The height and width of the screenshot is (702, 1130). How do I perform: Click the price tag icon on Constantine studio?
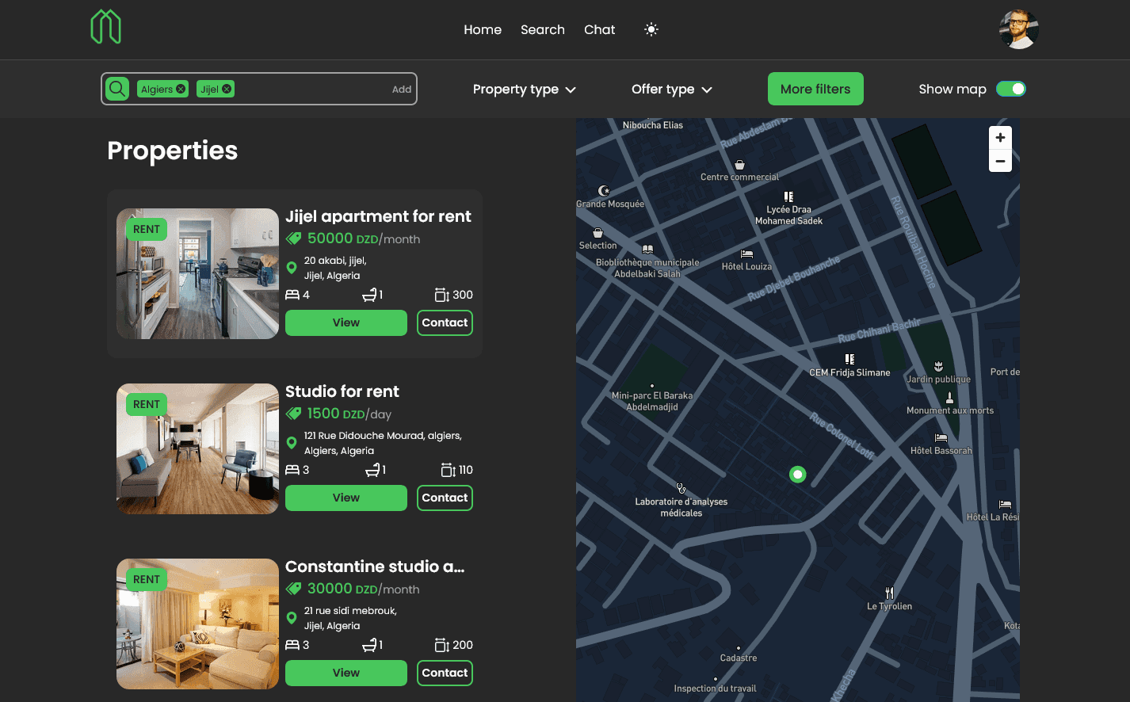click(x=294, y=589)
